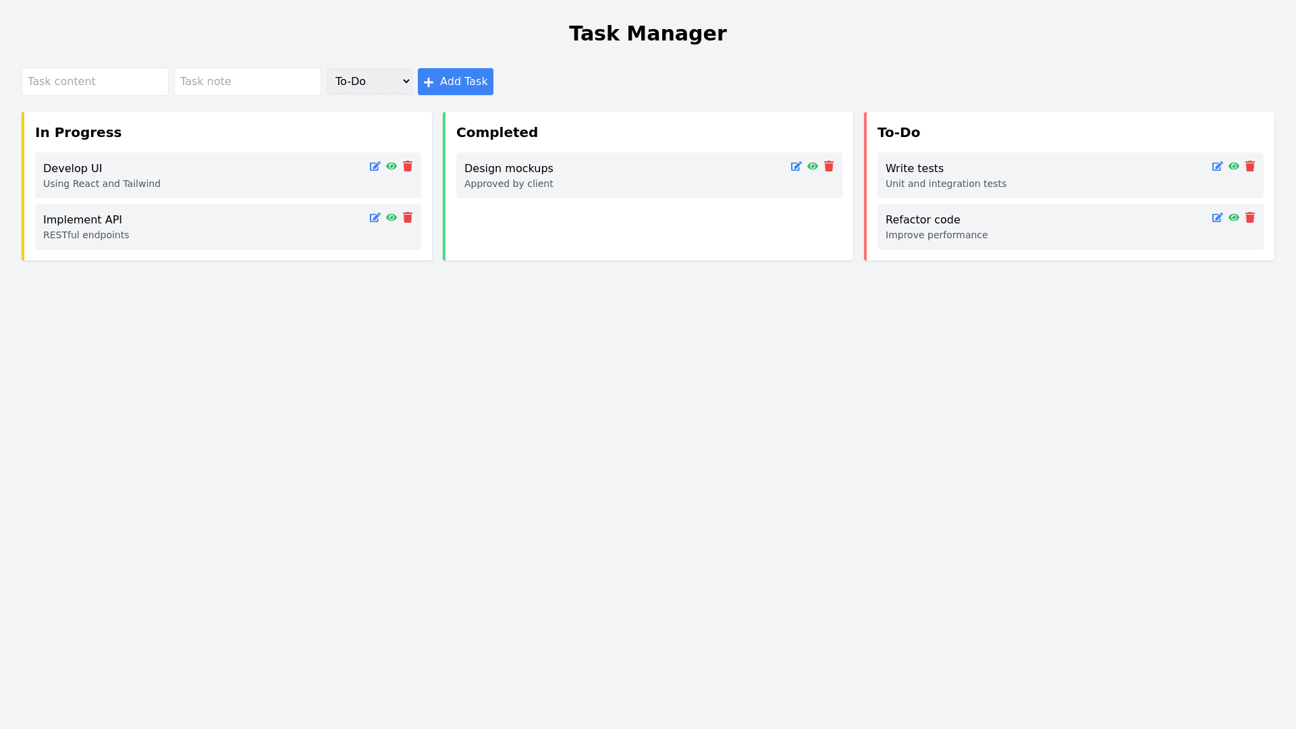Delete the Refactor code task
Screen dimensions: 1296x729
click(1250, 217)
